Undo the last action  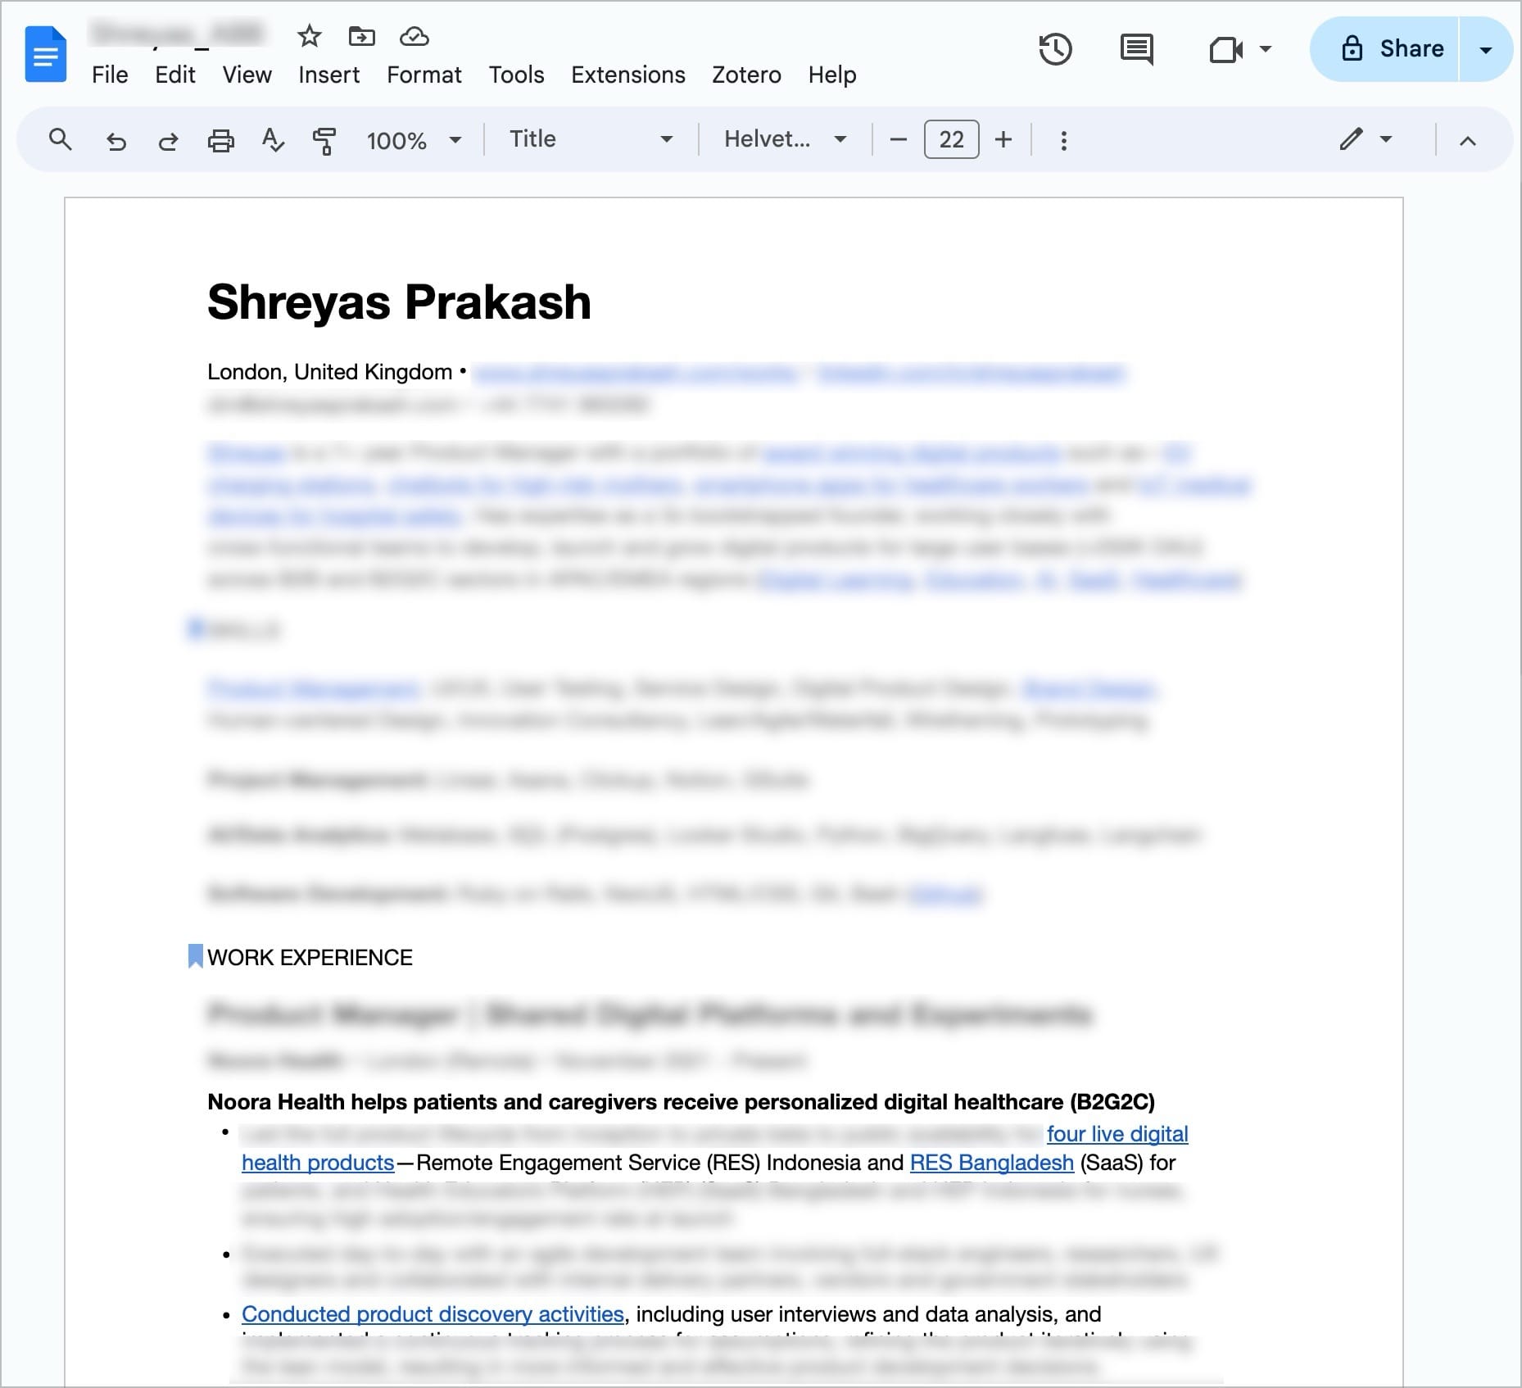pyautogui.click(x=116, y=141)
